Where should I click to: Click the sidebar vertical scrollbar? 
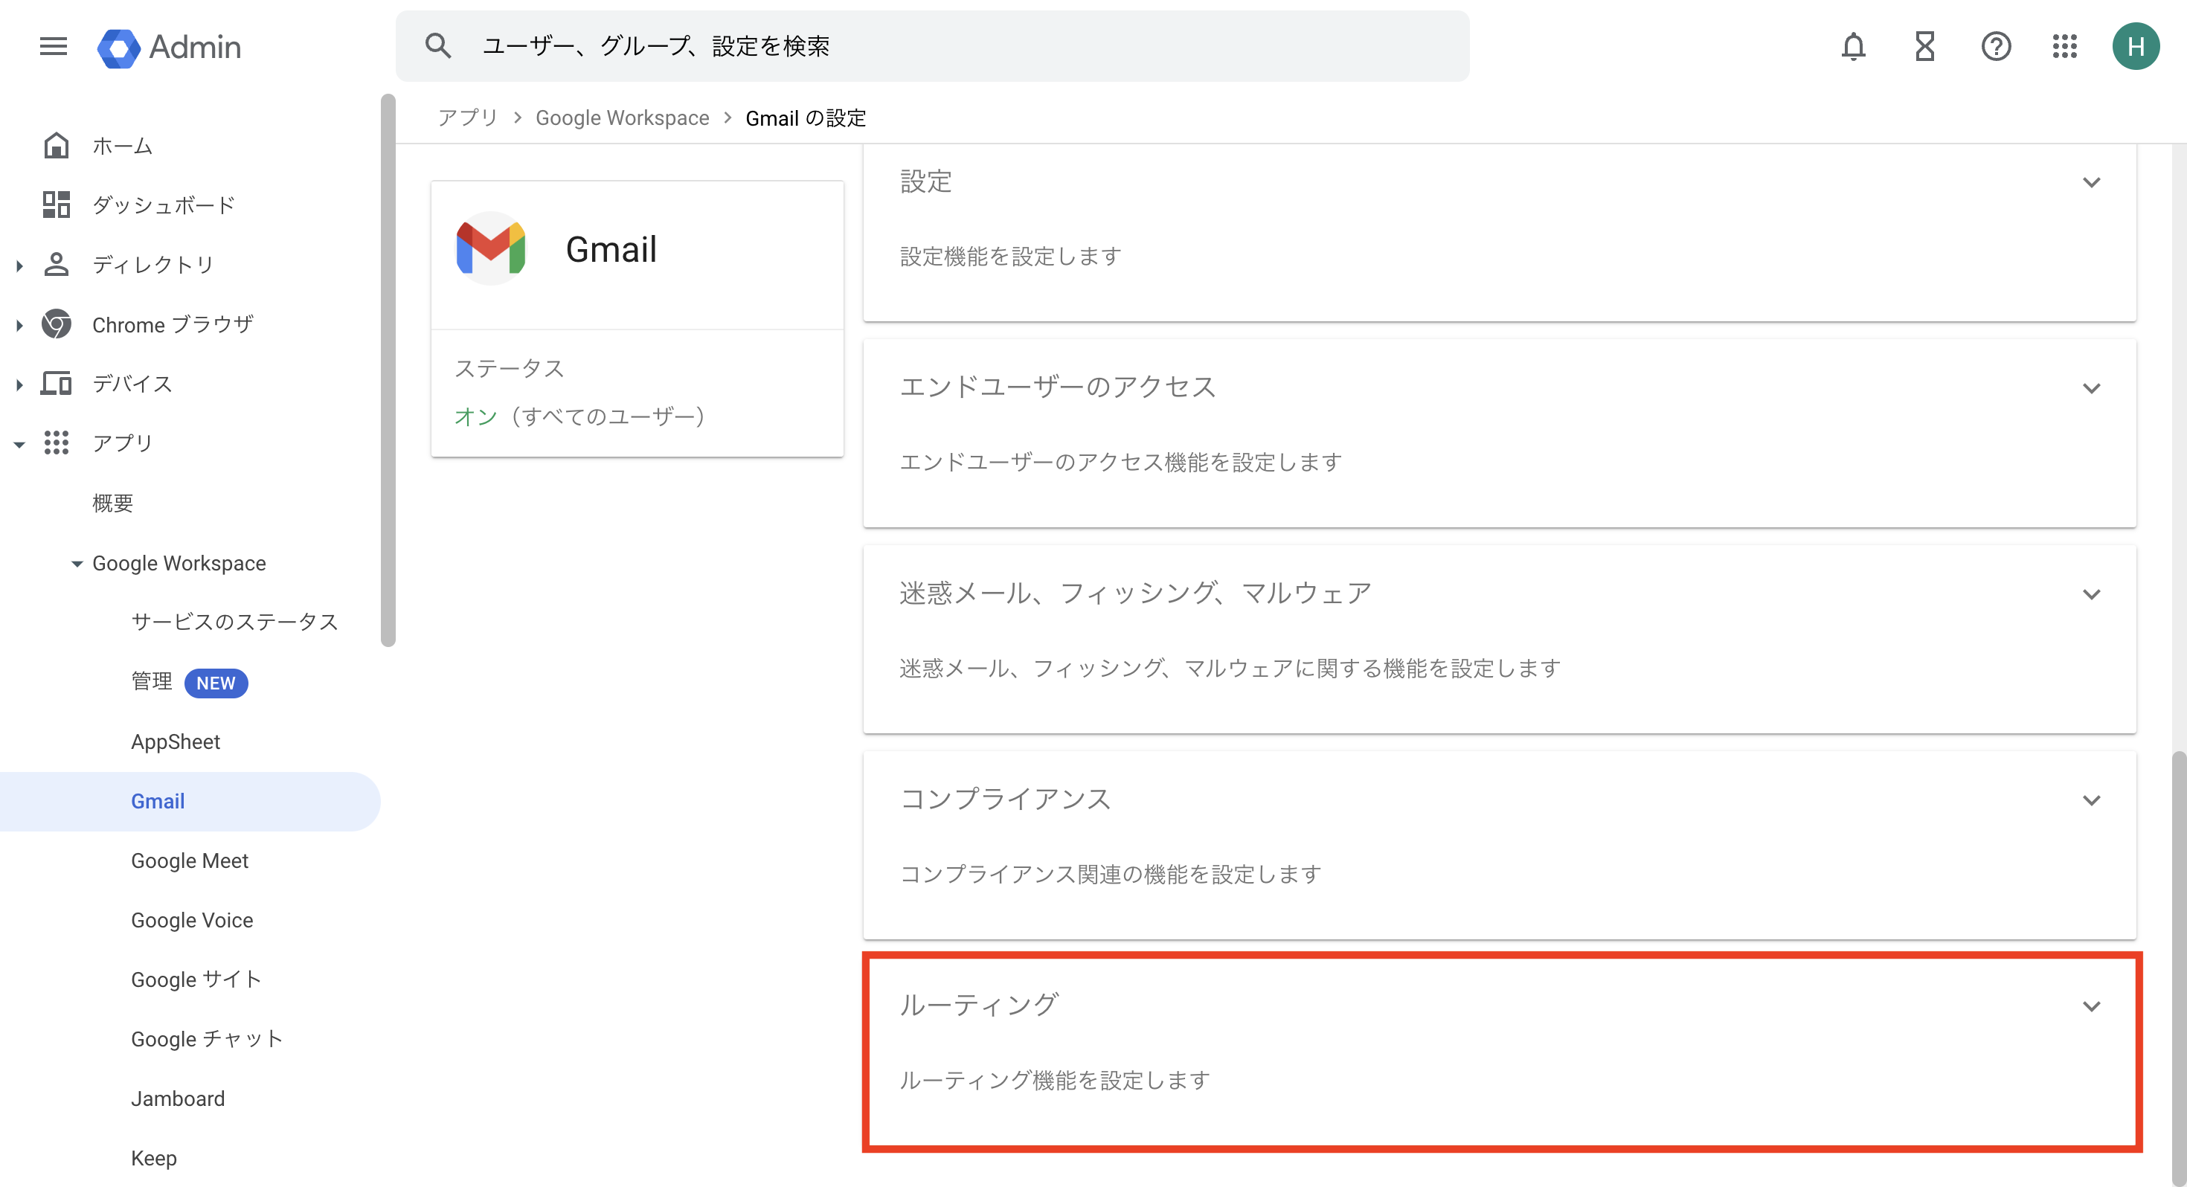(388, 370)
